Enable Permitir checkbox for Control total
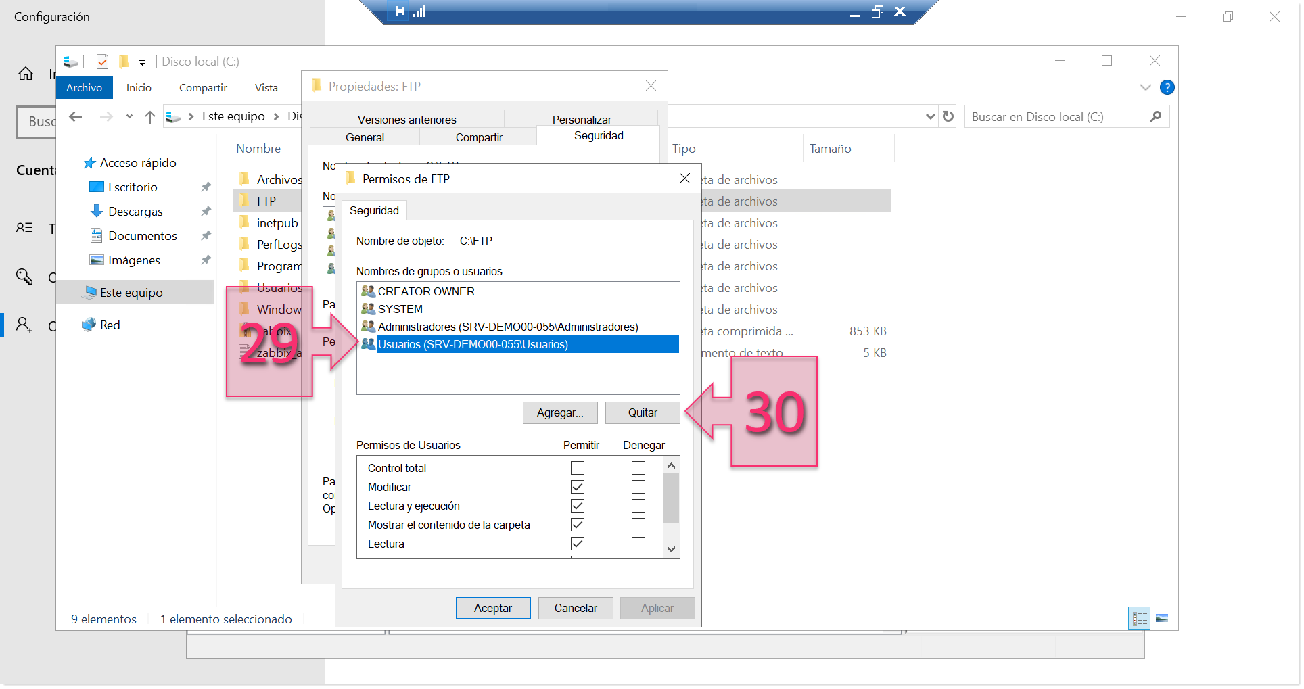Image resolution: width=1304 pixels, height=689 pixels. pyautogui.click(x=578, y=467)
